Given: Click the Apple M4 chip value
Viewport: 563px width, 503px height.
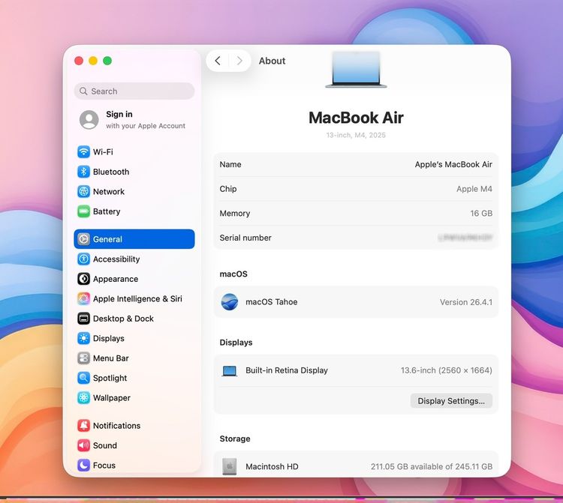Looking at the screenshot, I should point(474,189).
